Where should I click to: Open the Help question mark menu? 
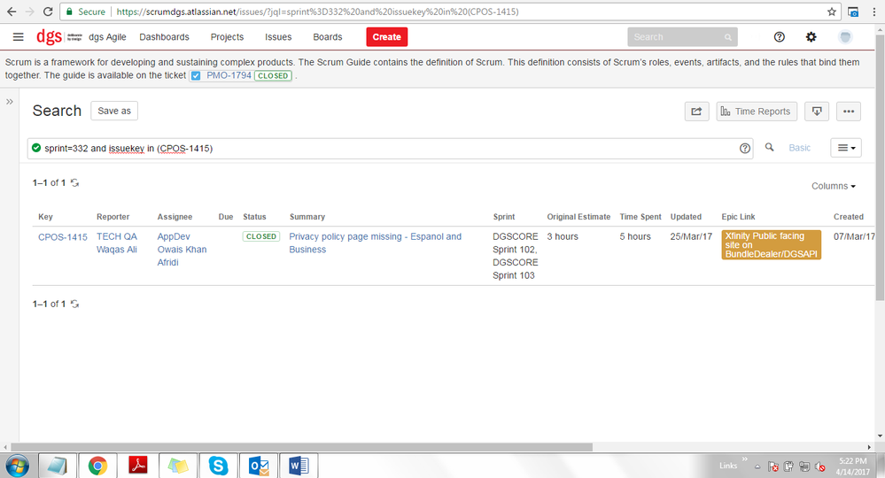click(779, 37)
